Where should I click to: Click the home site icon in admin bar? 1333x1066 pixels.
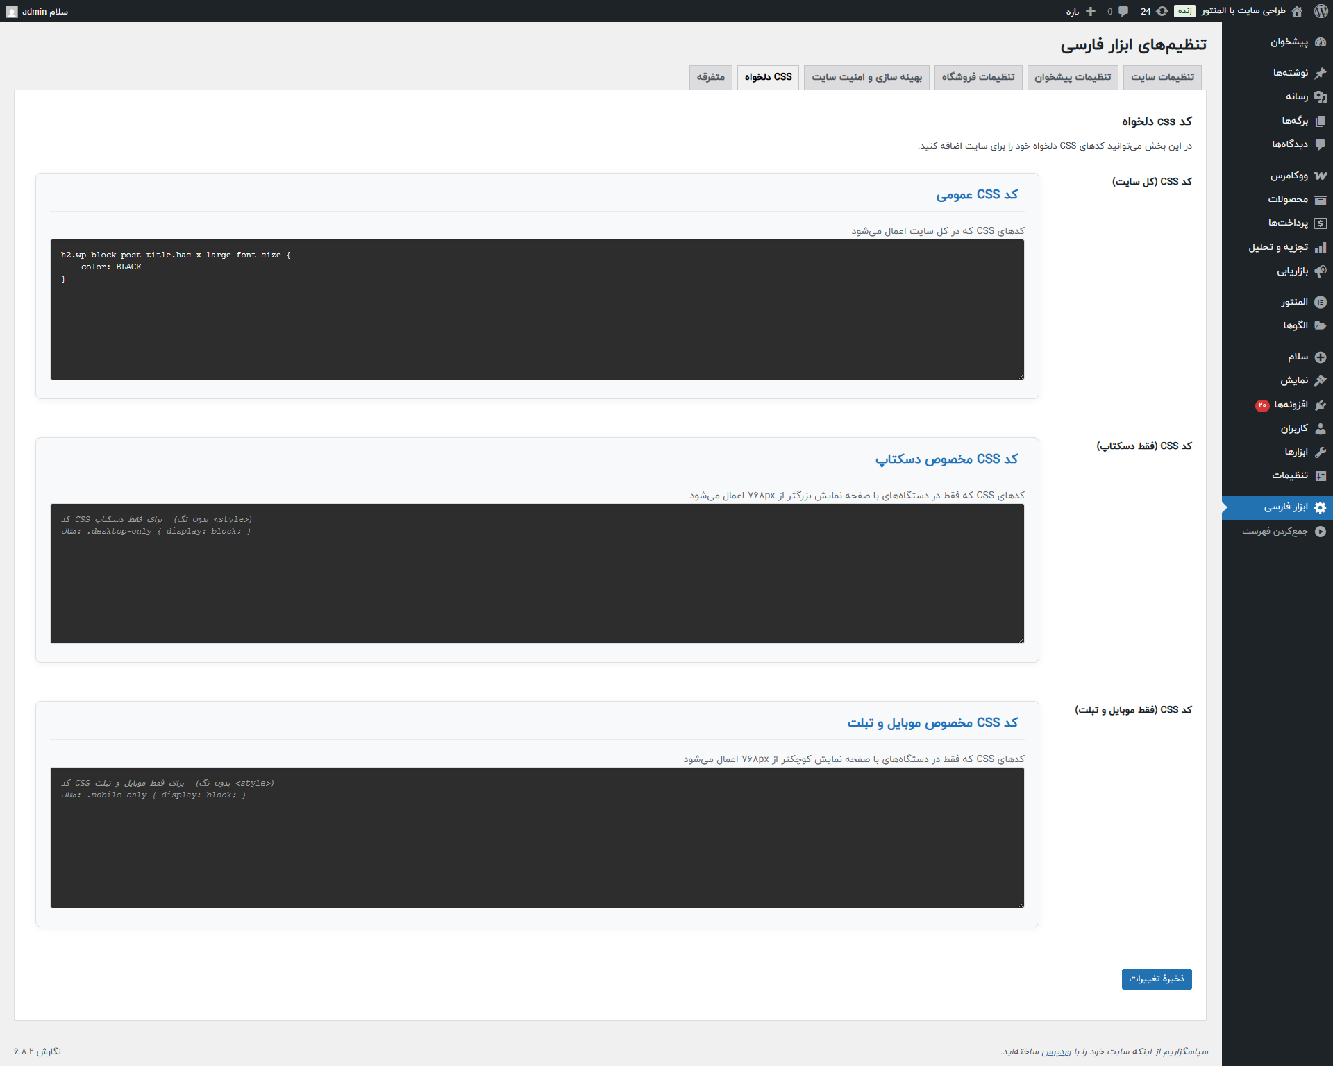click(x=1296, y=11)
